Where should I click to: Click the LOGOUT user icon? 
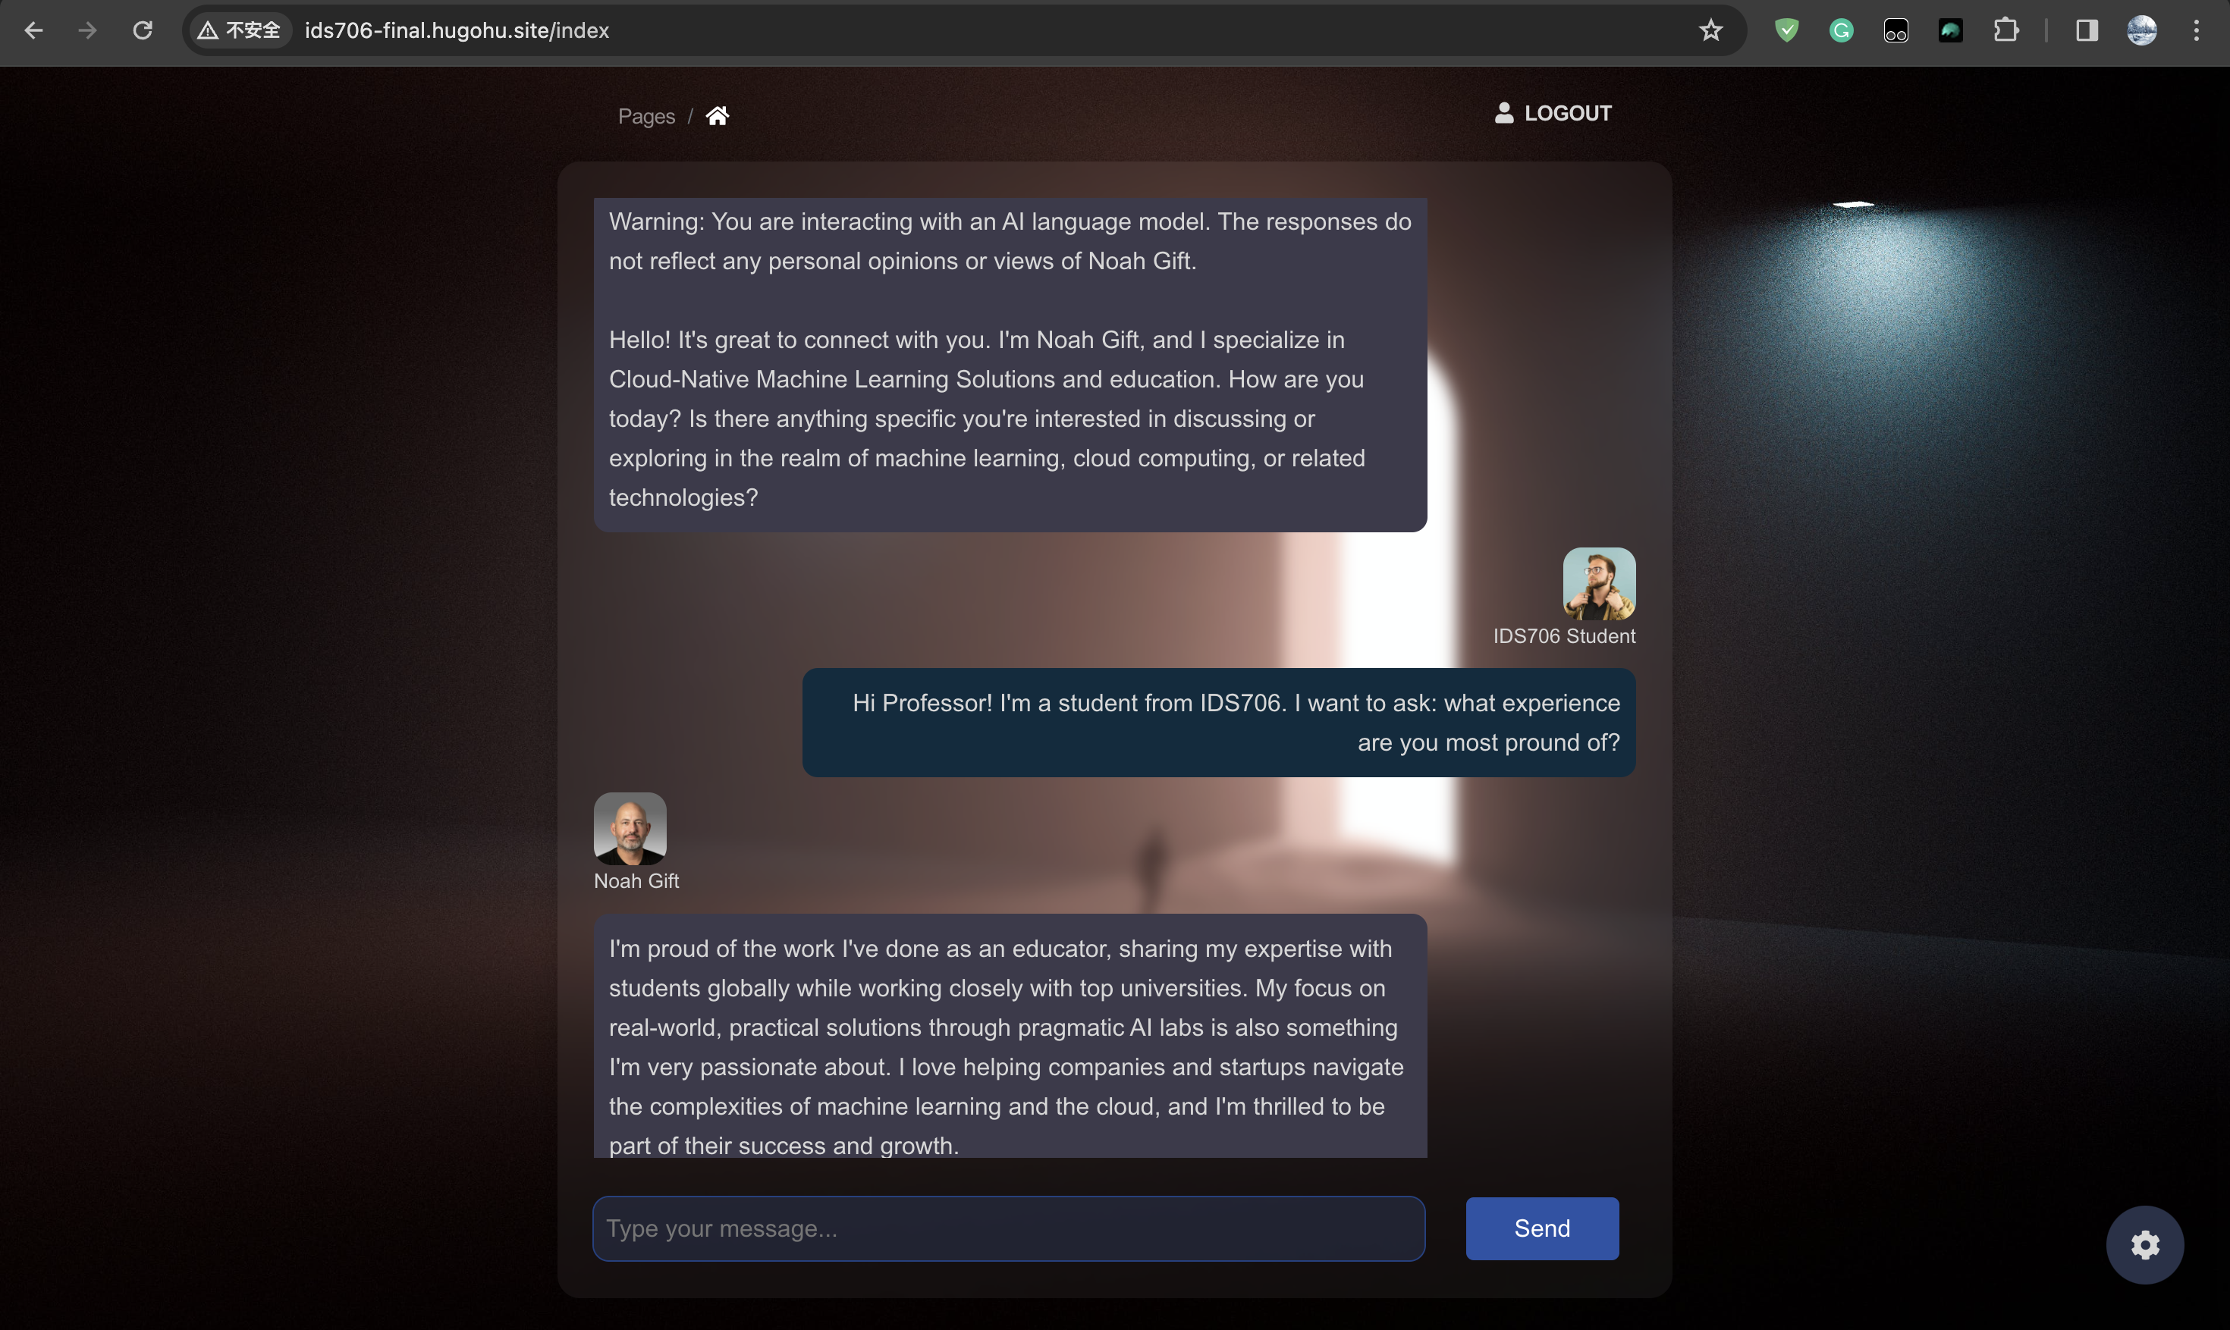(1504, 113)
